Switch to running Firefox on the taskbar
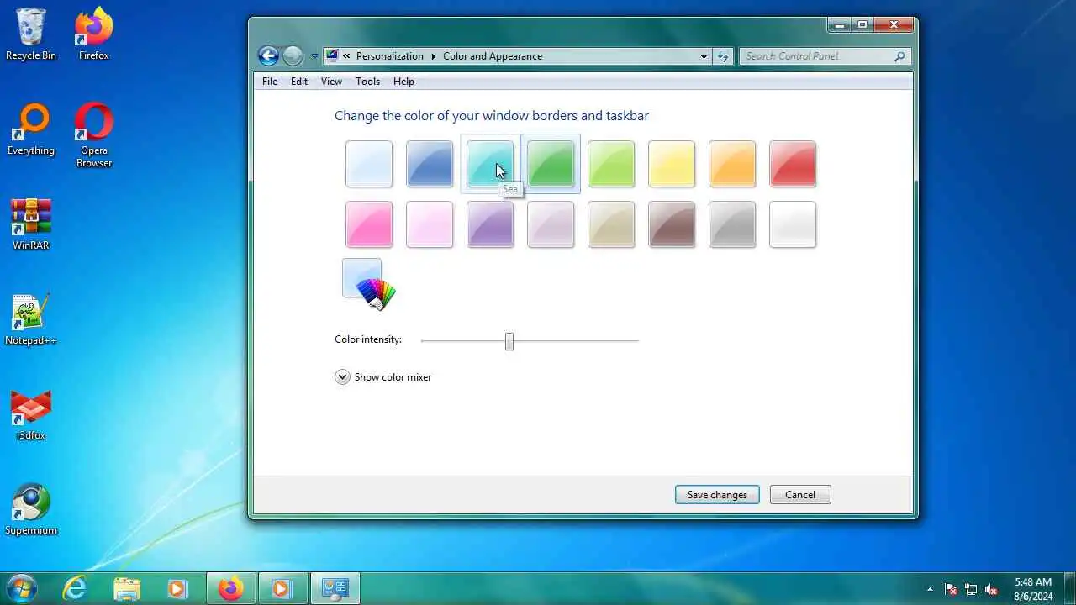1076x605 pixels. pos(231,589)
